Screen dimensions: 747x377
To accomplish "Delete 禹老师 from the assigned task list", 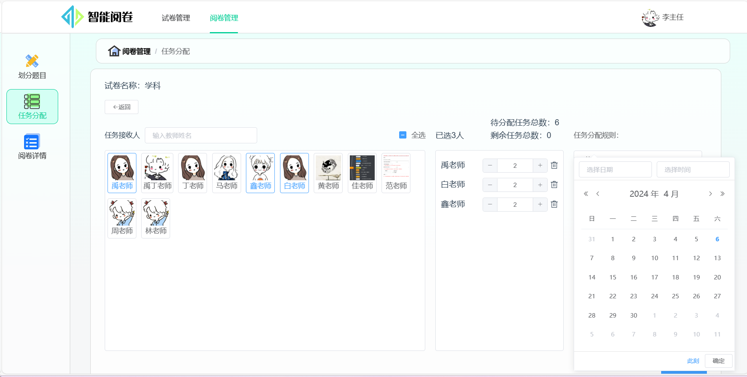I will click(554, 165).
